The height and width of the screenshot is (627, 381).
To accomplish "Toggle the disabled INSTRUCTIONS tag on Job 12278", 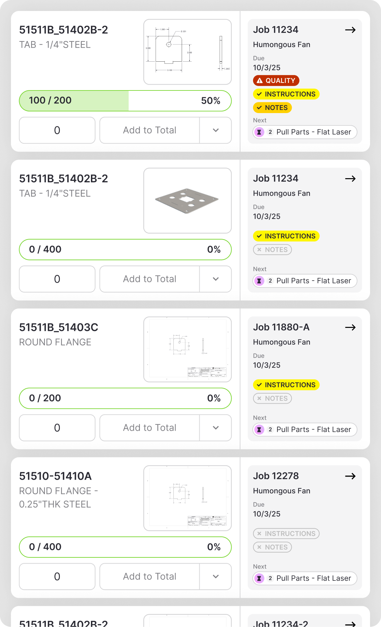I will coord(286,533).
